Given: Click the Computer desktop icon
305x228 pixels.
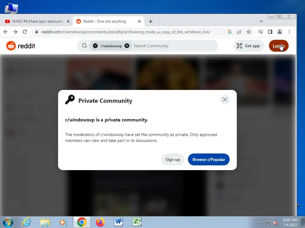Looking at the screenshot, I should click(11, 8).
